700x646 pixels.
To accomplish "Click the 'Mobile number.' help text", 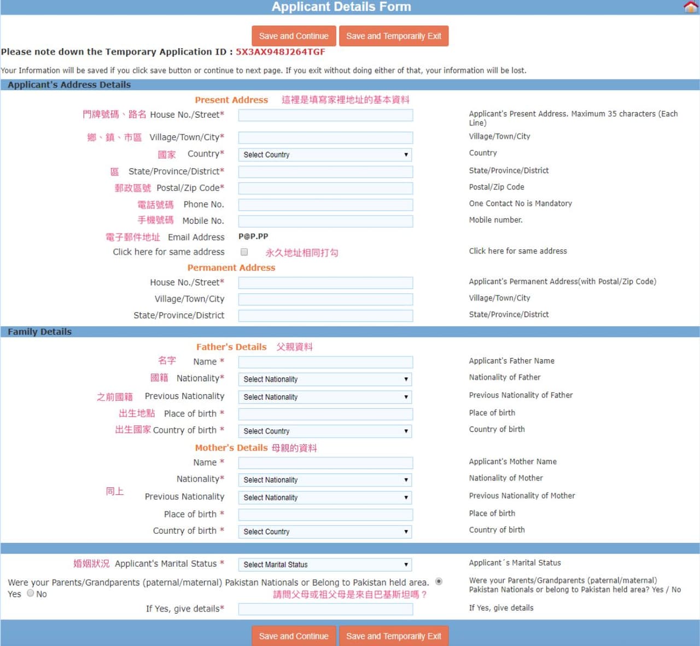I will 495,220.
